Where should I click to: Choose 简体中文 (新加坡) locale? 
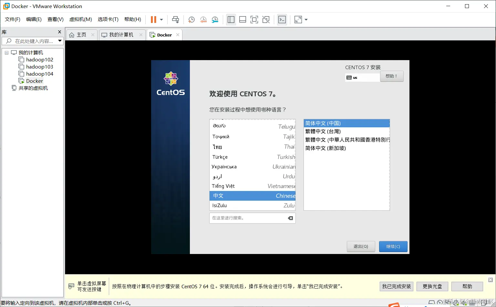(x=347, y=148)
